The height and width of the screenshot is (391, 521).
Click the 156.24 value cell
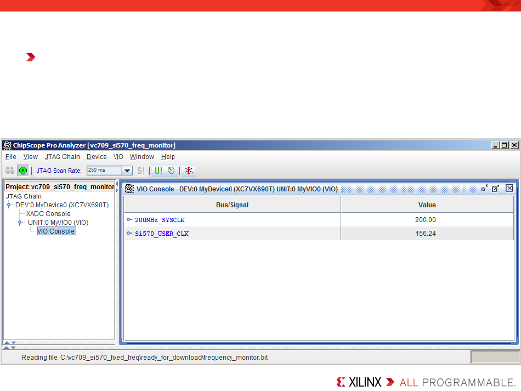pyautogui.click(x=427, y=234)
